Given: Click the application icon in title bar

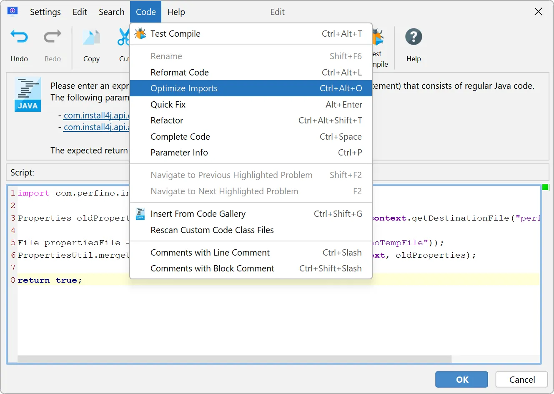Looking at the screenshot, I should (13, 11).
